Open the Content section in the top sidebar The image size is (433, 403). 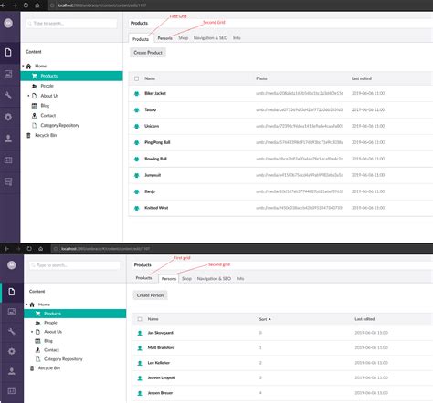pyautogui.click(x=8, y=52)
